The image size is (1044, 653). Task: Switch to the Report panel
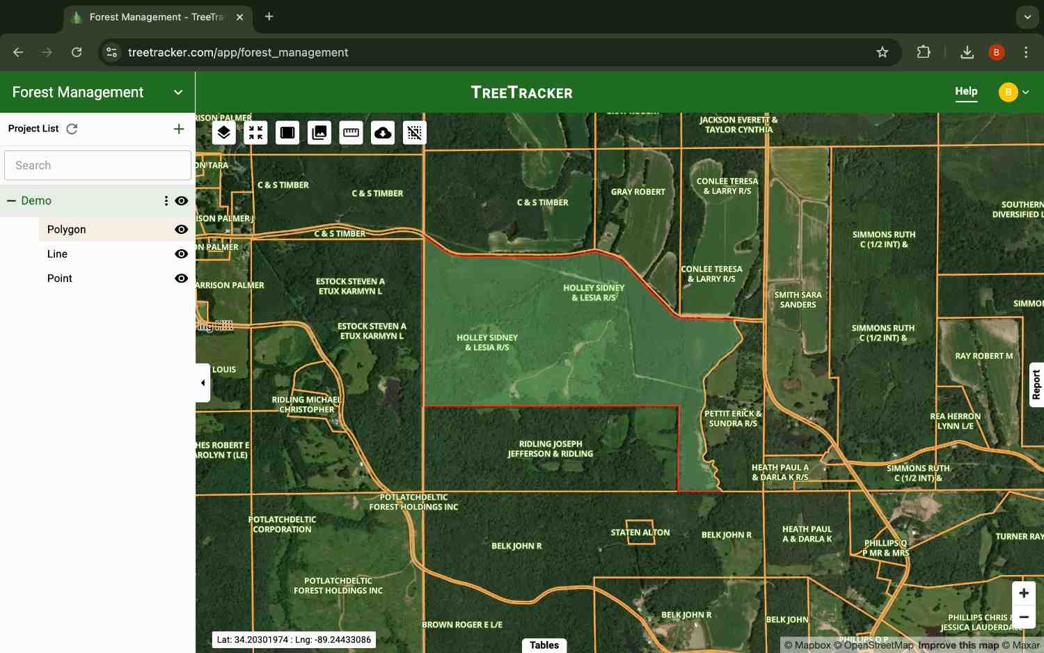pos(1036,384)
